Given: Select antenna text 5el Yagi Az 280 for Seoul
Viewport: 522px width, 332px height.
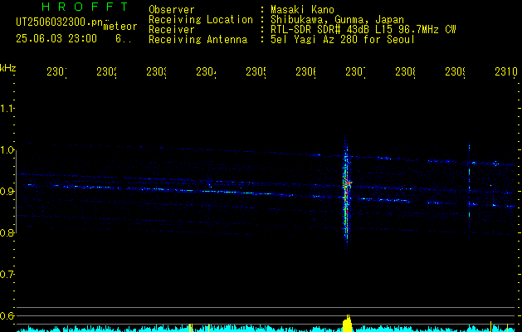Looking at the screenshot, I should [x=343, y=40].
